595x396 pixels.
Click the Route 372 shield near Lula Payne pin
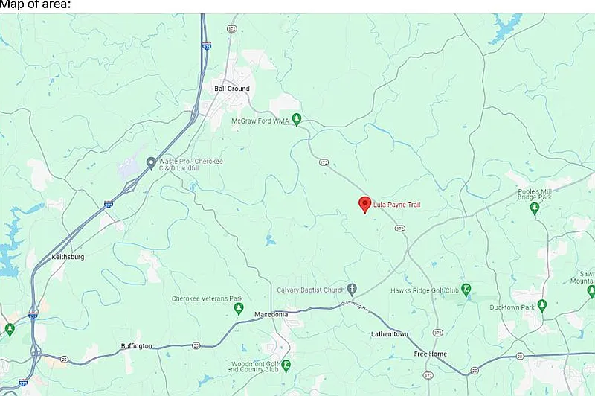coord(399,229)
